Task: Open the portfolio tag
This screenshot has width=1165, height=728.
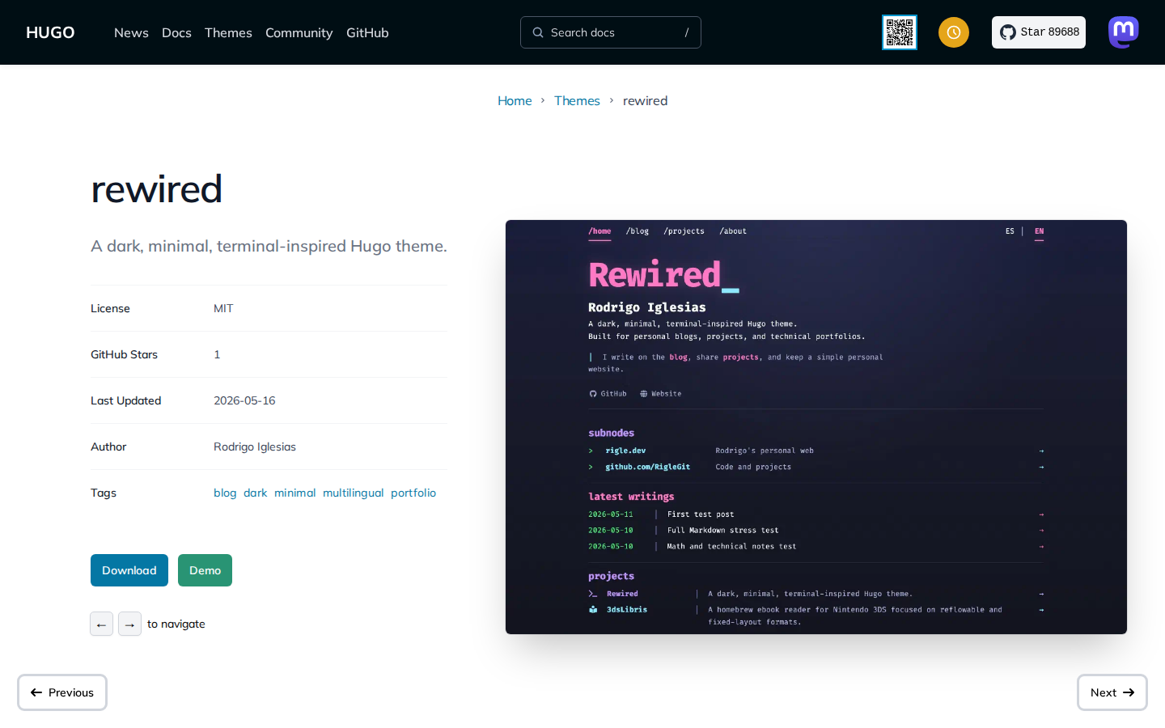Action: point(413,493)
